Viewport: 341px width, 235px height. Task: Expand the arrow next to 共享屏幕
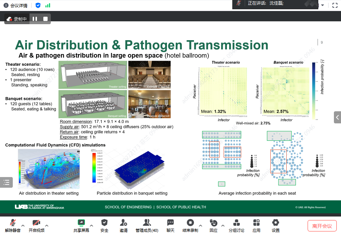92,225
